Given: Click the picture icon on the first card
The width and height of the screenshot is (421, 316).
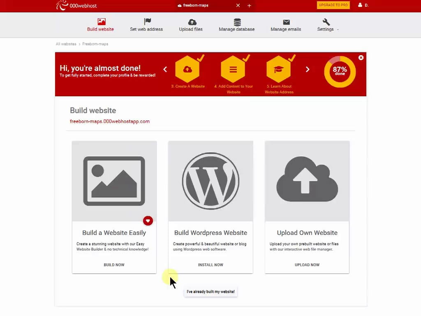Looking at the screenshot, I should [114, 181].
